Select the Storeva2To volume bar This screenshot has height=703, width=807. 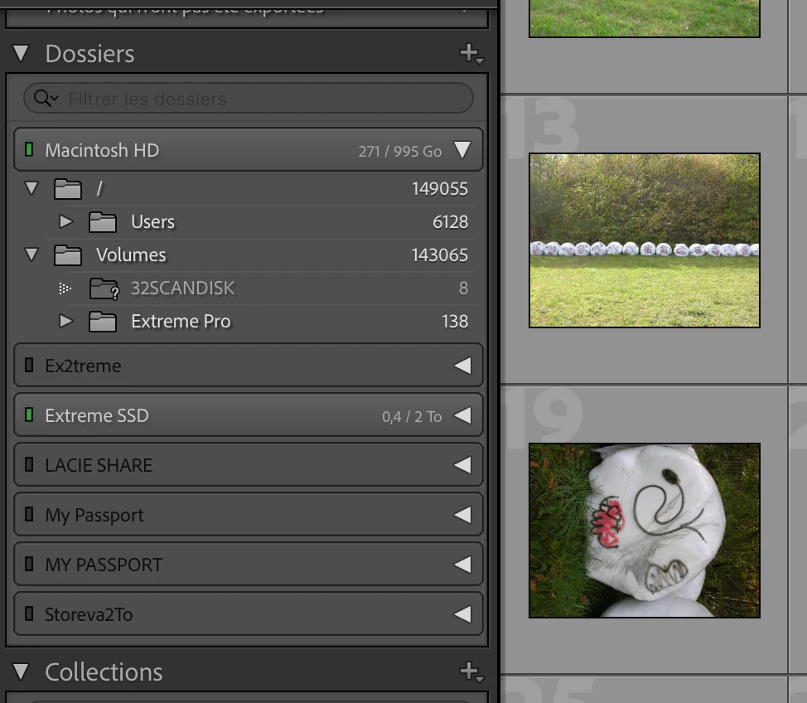click(248, 614)
